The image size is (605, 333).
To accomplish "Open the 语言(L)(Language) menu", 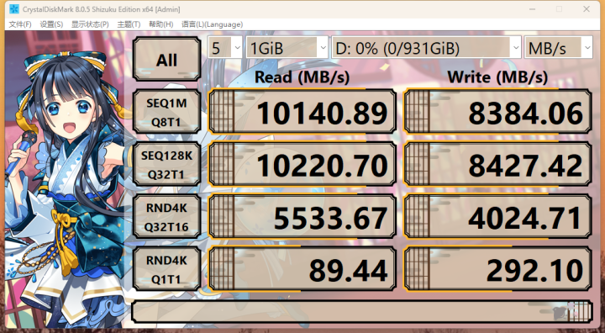I will pyautogui.click(x=213, y=24).
